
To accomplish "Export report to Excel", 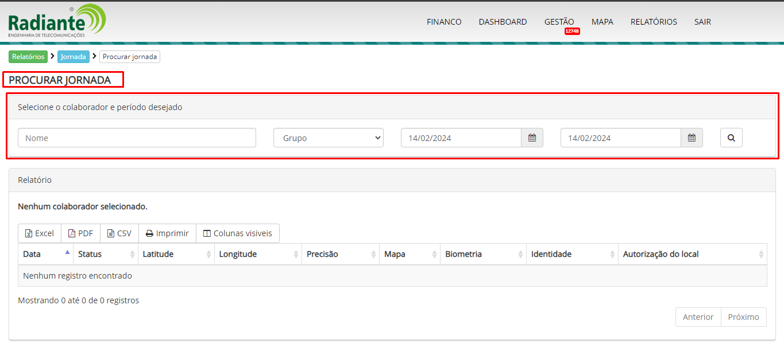I will pos(40,233).
